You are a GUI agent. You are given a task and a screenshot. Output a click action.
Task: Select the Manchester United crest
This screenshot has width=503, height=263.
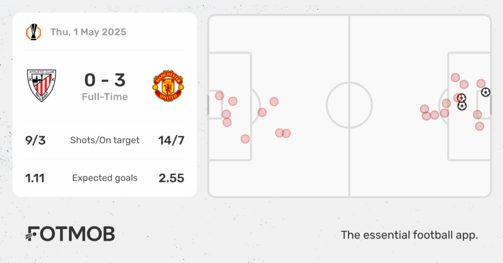168,86
